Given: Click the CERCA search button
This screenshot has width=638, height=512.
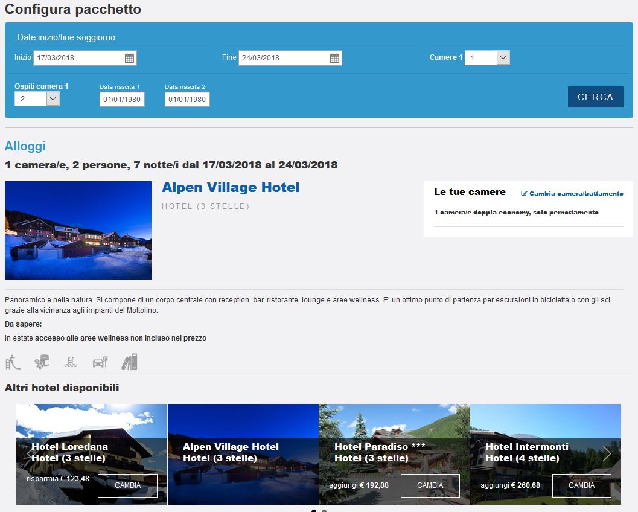Looking at the screenshot, I should pyautogui.click(x=595, y=97).
